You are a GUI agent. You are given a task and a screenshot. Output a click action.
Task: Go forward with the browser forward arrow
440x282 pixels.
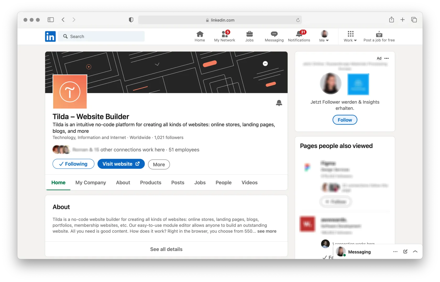point(74,20)
